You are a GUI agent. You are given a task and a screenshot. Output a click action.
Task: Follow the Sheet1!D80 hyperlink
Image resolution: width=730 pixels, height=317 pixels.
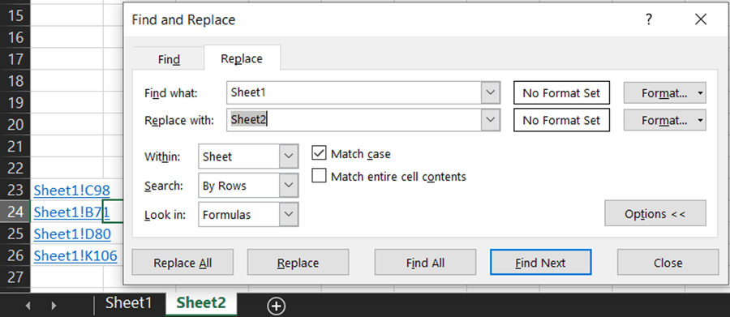(x=73, y=233)
